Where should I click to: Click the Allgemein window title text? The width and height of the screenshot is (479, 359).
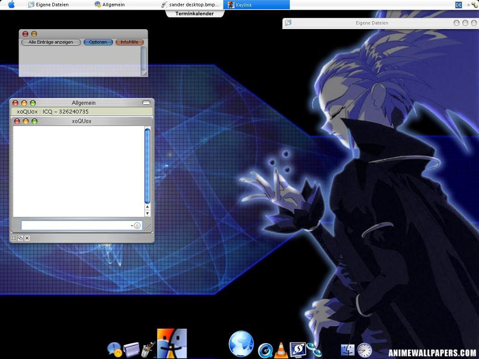click(84, 103)
